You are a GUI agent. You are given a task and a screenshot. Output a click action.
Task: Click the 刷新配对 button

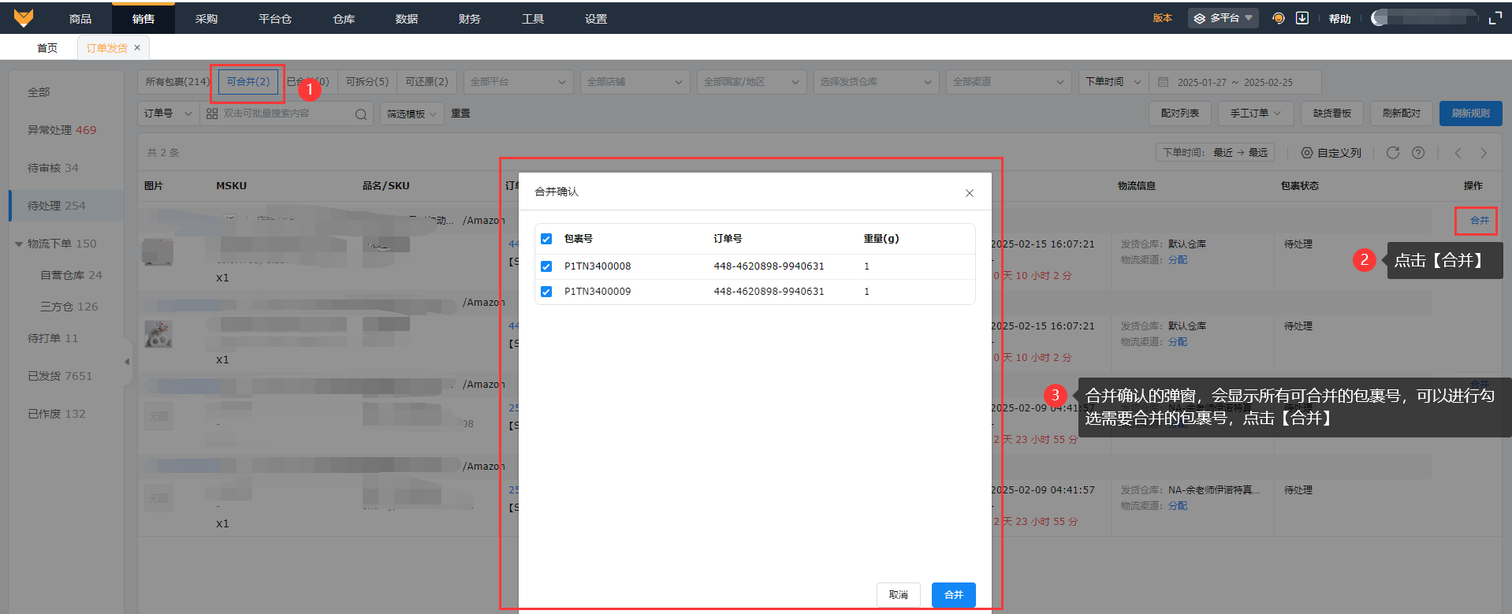point(1402,113)
